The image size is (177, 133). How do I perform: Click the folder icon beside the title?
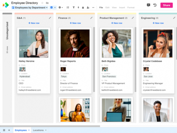[x=47, y=3]
